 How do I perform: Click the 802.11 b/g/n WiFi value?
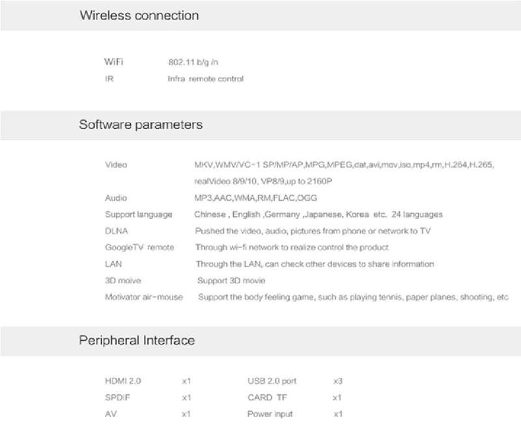click(193, 62)
